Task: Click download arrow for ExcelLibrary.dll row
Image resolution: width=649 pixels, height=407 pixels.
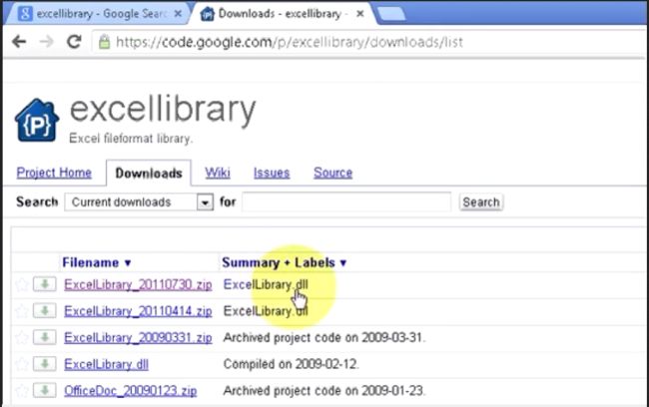Action: click(44, 364)
